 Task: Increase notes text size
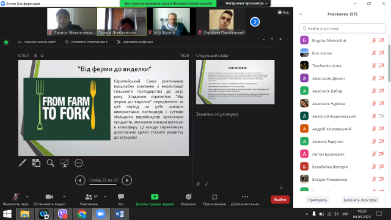198,184
